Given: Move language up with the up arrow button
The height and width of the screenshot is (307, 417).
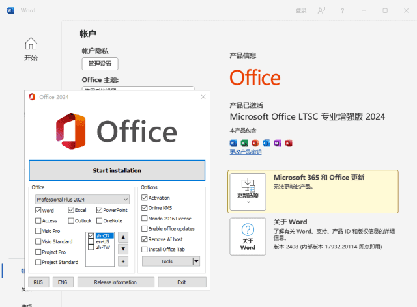Looking at the screenshot, I should 123,237.
